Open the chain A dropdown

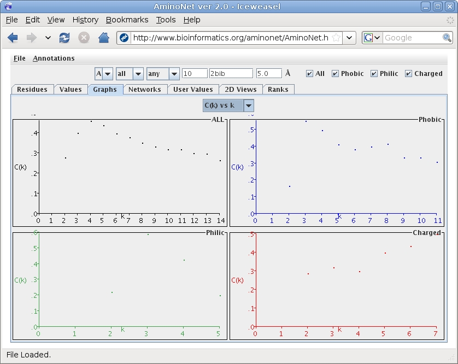[x=108, y=74]
